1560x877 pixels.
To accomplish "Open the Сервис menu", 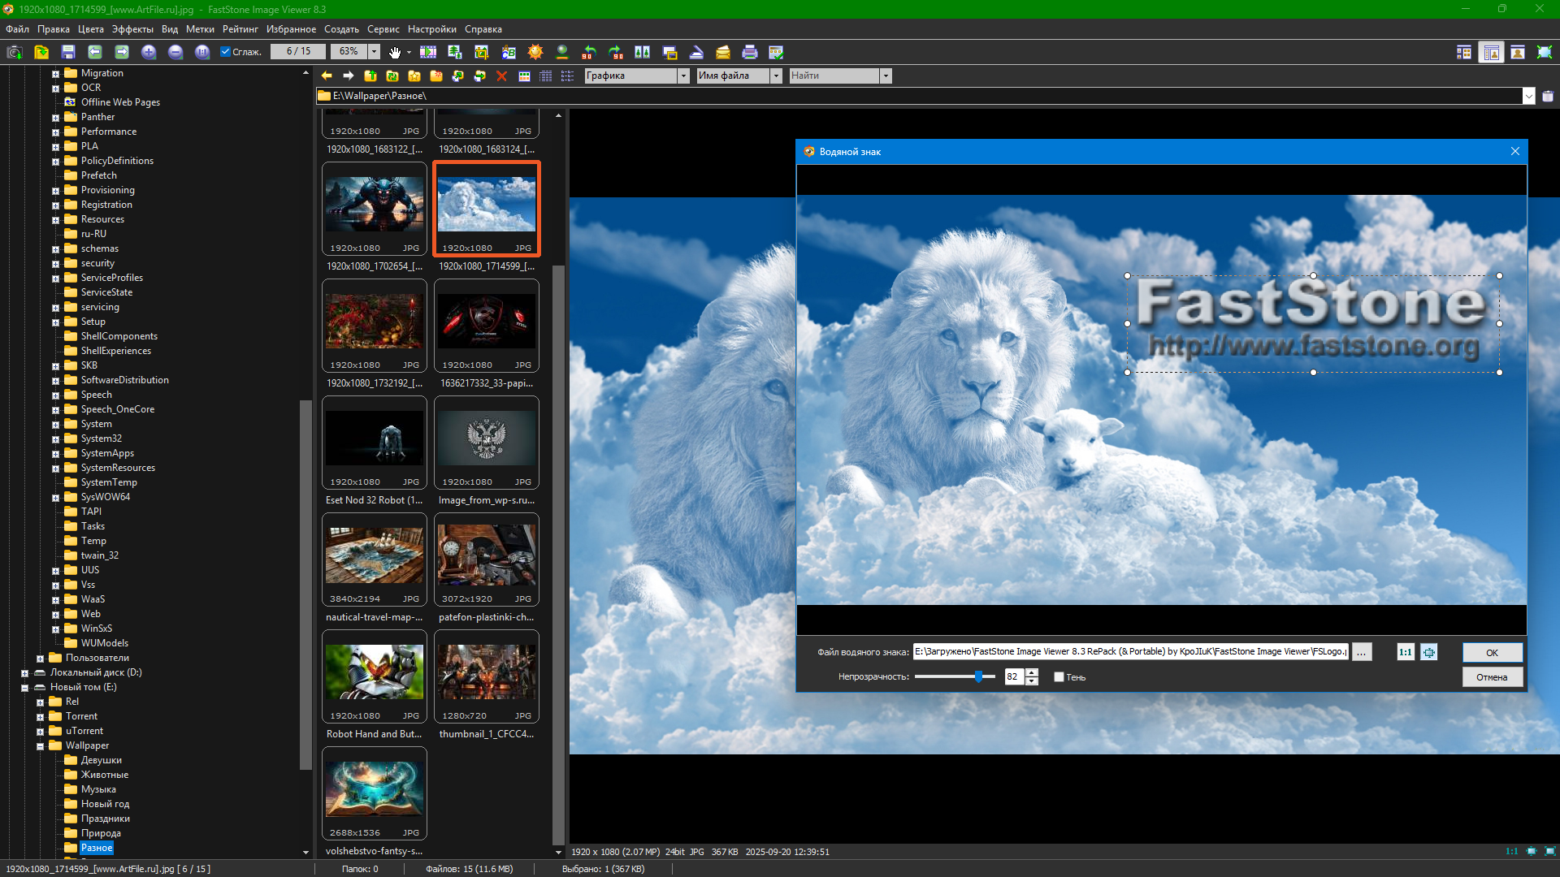I will tap(383, 29).
